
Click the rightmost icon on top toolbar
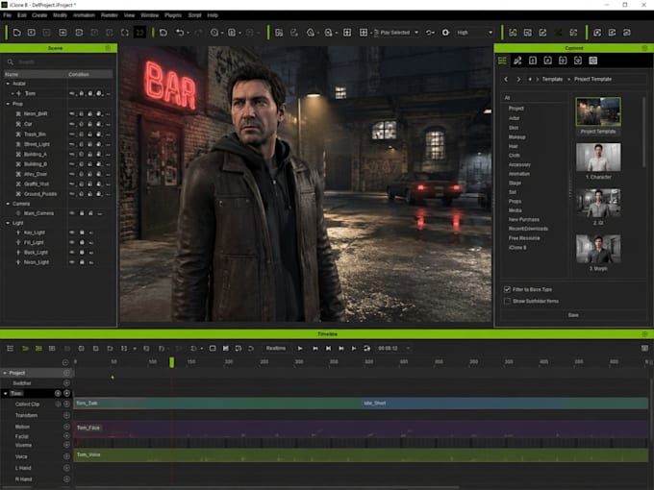pyautogui.click(x=627, y=33)
